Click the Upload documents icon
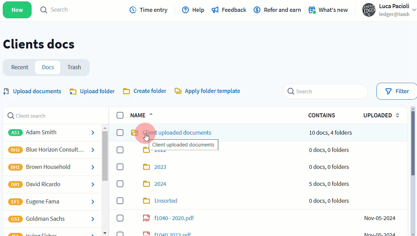 coord(6,91)
